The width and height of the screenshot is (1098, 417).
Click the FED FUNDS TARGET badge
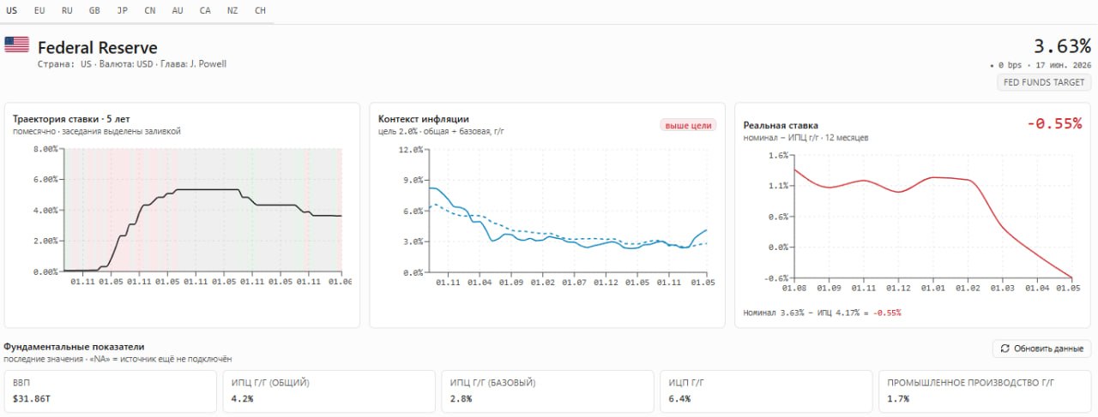(x=1044, y=83)
